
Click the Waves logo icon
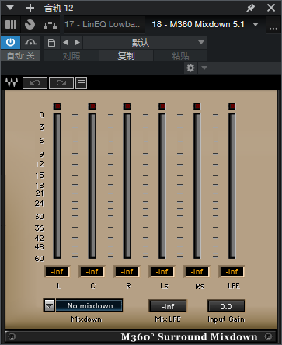point(12,82)
